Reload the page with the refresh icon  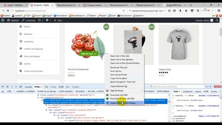(x=124, y=11)
